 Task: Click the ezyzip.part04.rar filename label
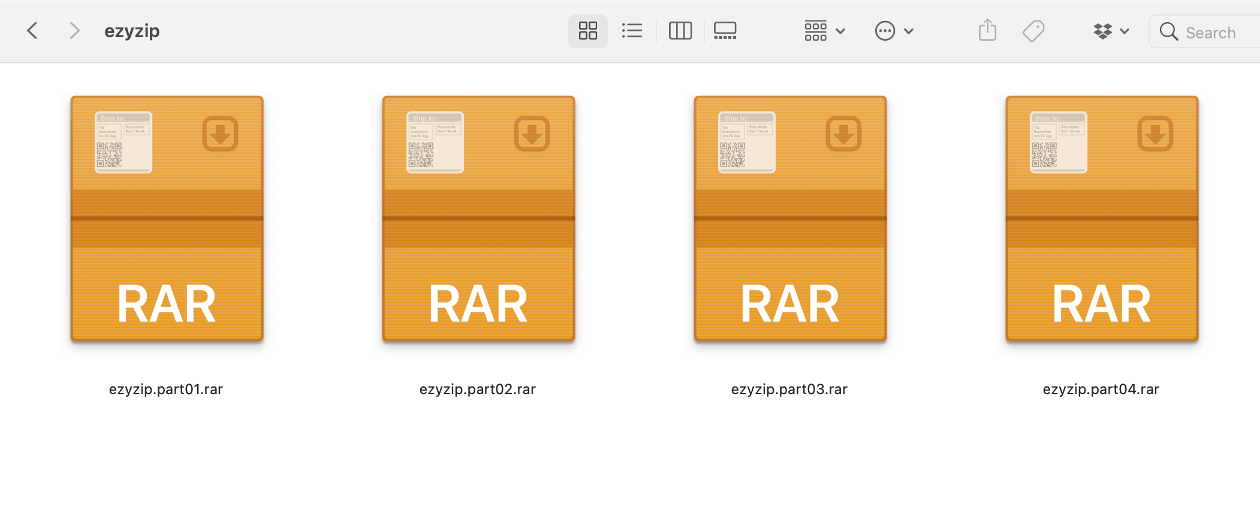pos(1101,389)
